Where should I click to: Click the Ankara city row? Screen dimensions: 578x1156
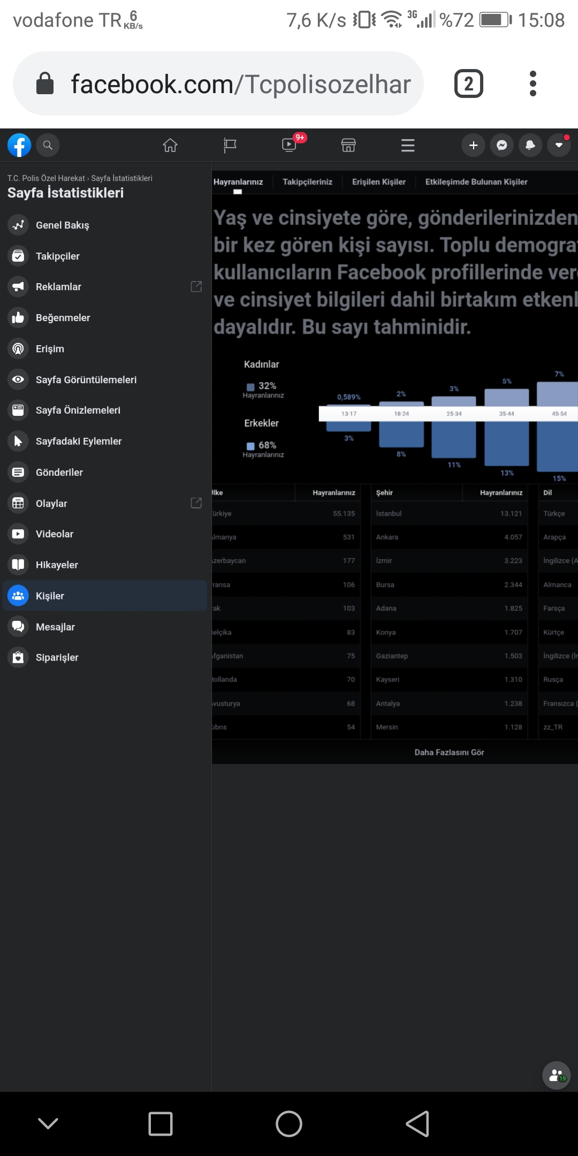(450, 537)
